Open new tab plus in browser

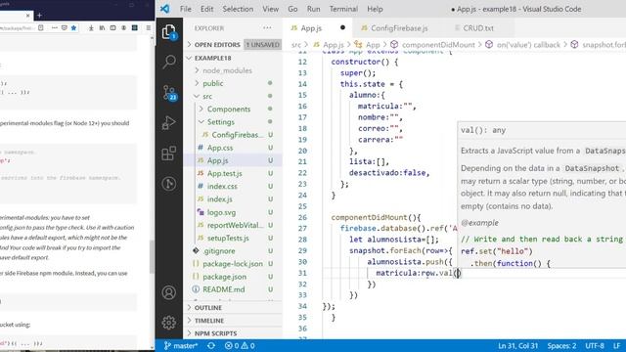[39, 16]
